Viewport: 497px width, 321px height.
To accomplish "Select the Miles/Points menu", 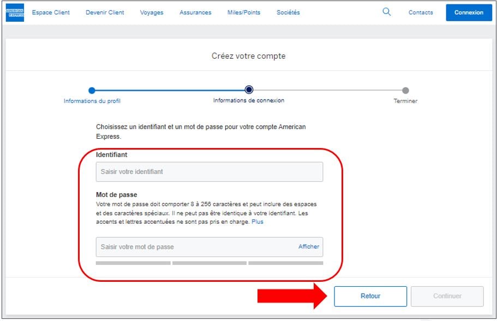I will click(244, 13).
